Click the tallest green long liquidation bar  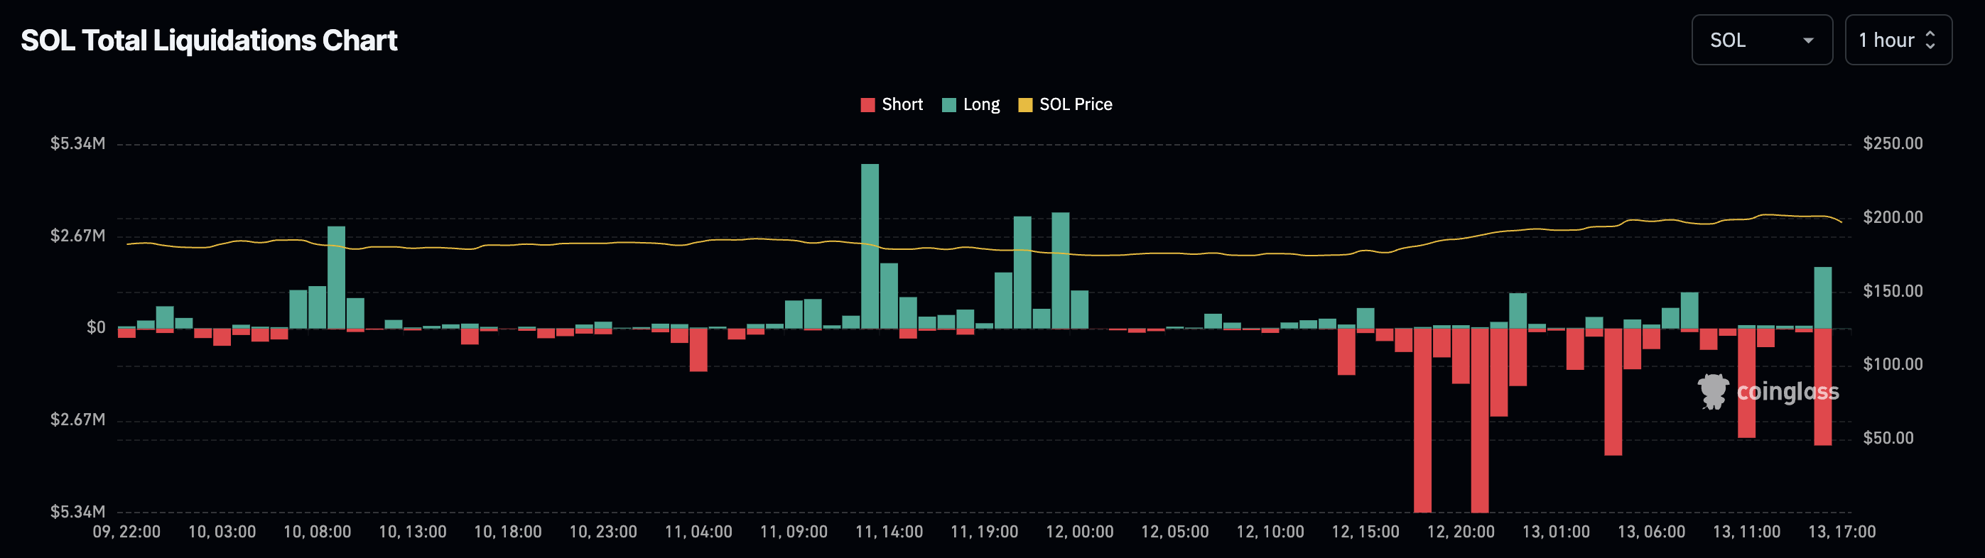(869, 246)
